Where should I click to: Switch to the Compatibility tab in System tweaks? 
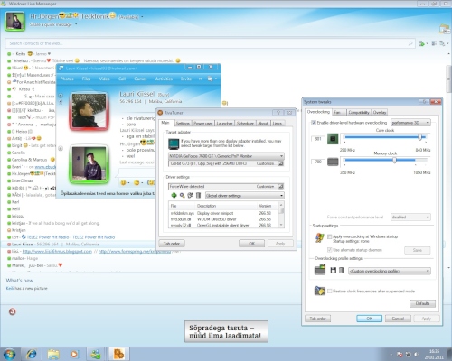(359, 112)
